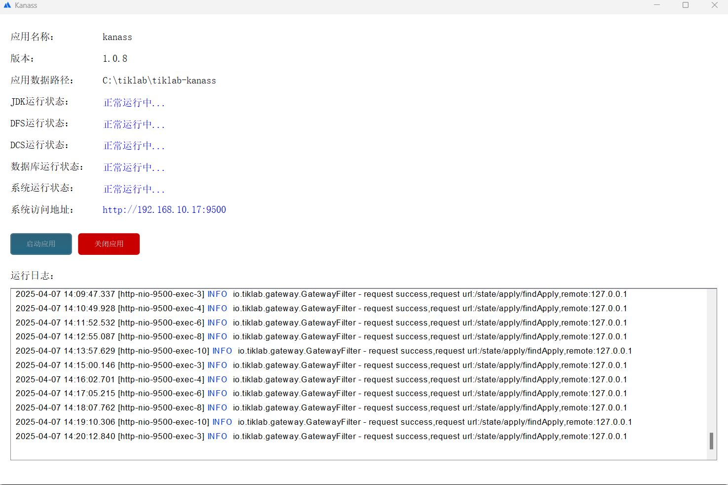Click the Kanass logo icon in title bar

pyautogui.click(x=7, y=5)
